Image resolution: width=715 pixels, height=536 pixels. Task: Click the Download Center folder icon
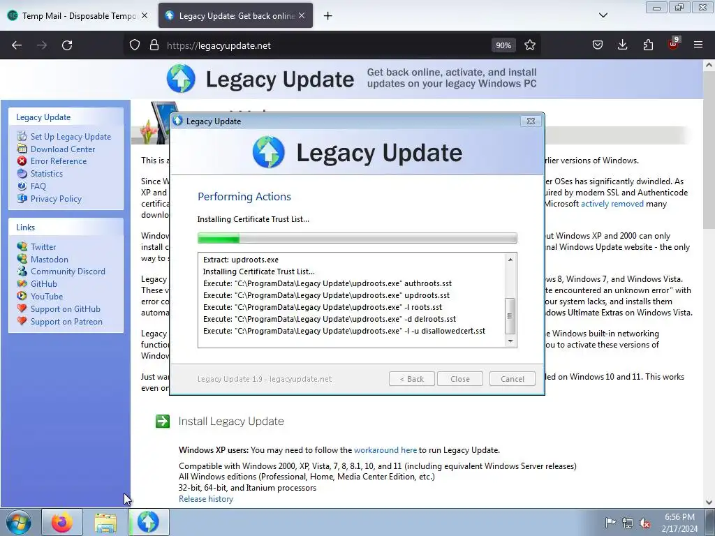[22, 149]
